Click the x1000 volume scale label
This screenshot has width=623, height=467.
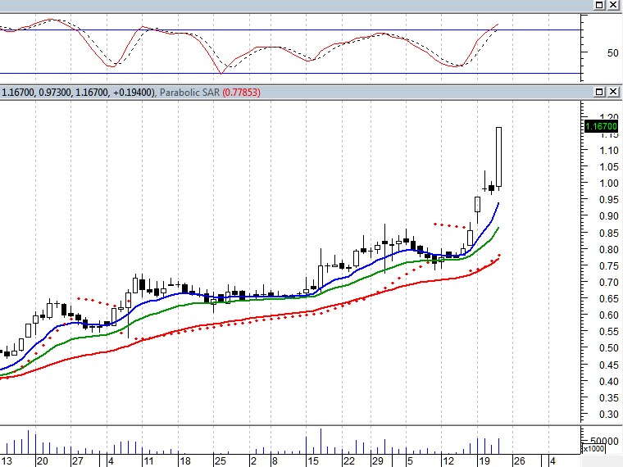tap(593, 450)
